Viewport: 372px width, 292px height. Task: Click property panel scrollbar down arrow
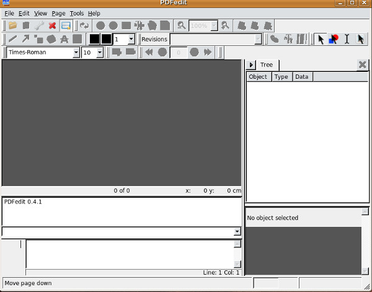point(365,271)
